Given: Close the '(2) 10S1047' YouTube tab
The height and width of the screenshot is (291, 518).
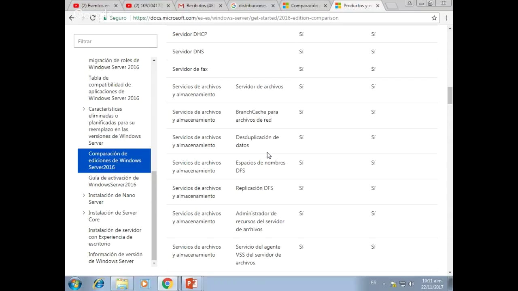Looking at the screenshot, I should tap(168, 6).
